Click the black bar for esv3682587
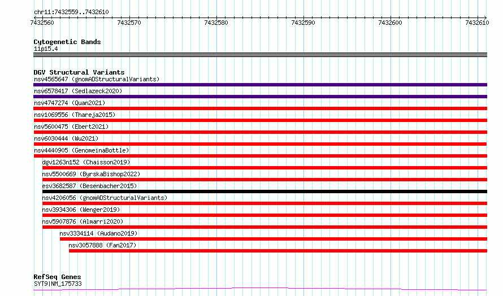The height and width of the screenshot is (296, 503). [264, 191]
